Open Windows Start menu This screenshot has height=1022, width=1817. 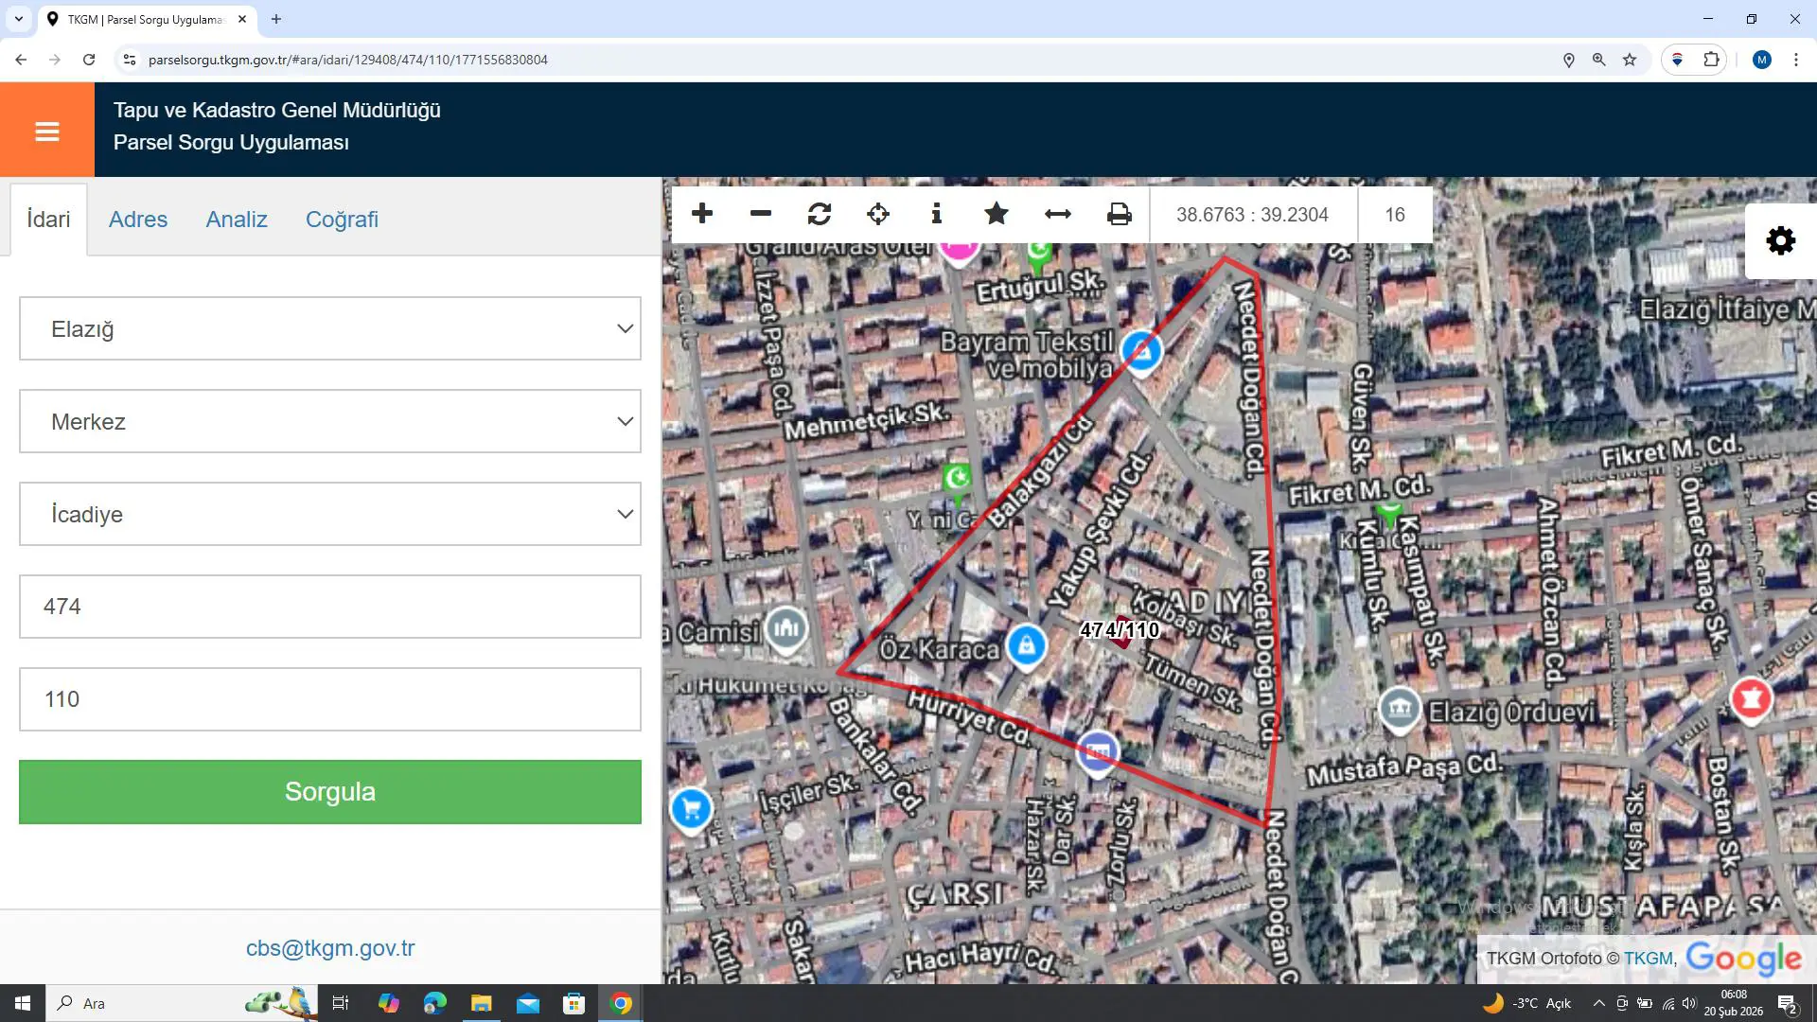click(23, 1003)
